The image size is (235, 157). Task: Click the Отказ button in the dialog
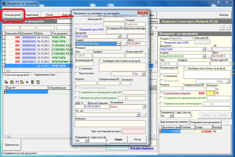137,139
